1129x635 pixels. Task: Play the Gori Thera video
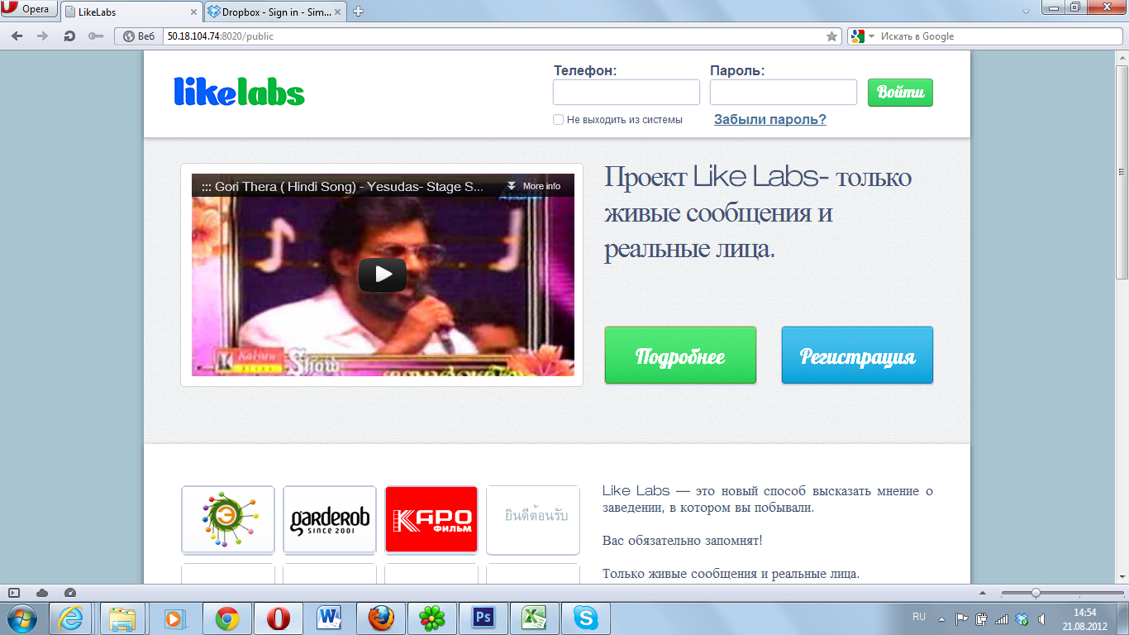(382, 275)
